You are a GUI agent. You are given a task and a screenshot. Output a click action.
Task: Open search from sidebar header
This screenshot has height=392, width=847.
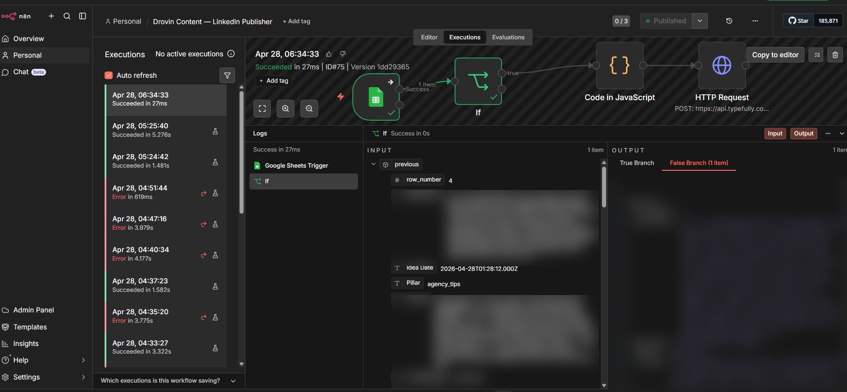click(67, 16)
